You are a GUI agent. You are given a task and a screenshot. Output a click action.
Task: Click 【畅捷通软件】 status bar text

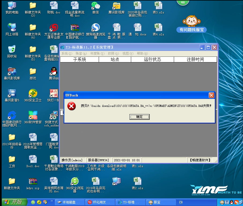click(x=200, y=160)
